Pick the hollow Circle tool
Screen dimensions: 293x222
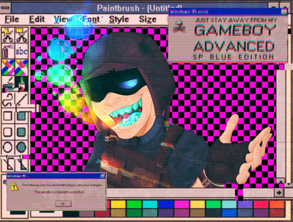point(8,148)
